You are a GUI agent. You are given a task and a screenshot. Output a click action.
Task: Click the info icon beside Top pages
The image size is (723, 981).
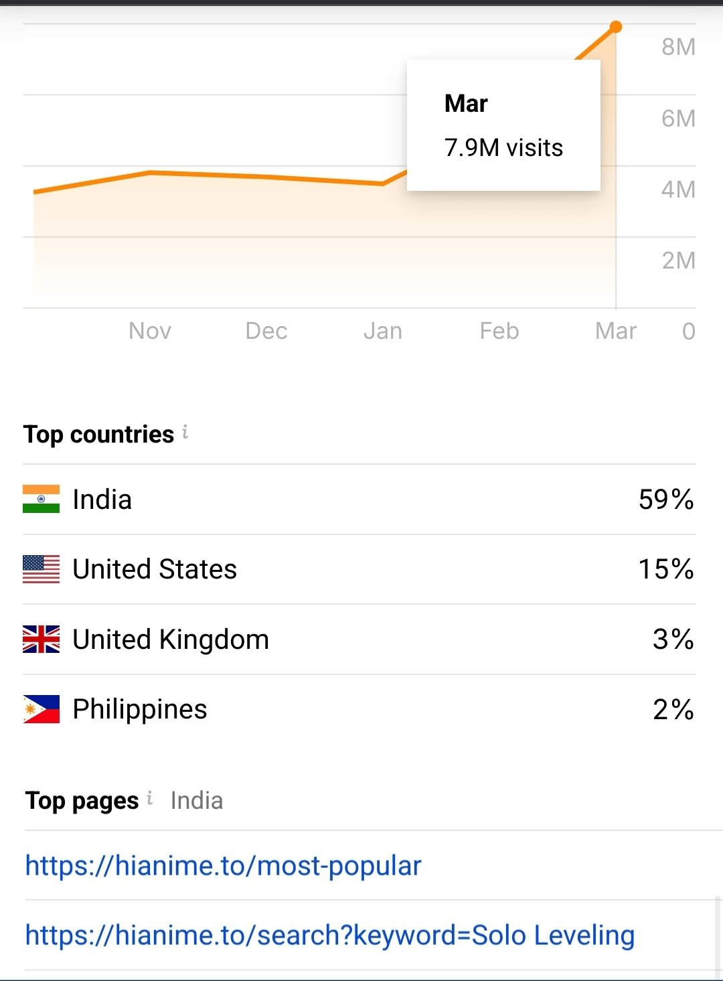(x=150, y=798)
